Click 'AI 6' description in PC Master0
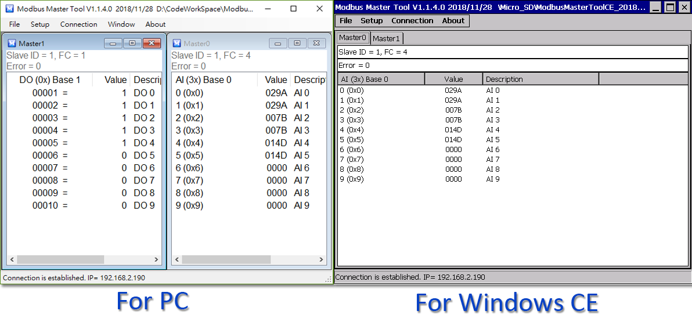The height and width of the screenshot is (318, 692). click(x=301, y=168)
